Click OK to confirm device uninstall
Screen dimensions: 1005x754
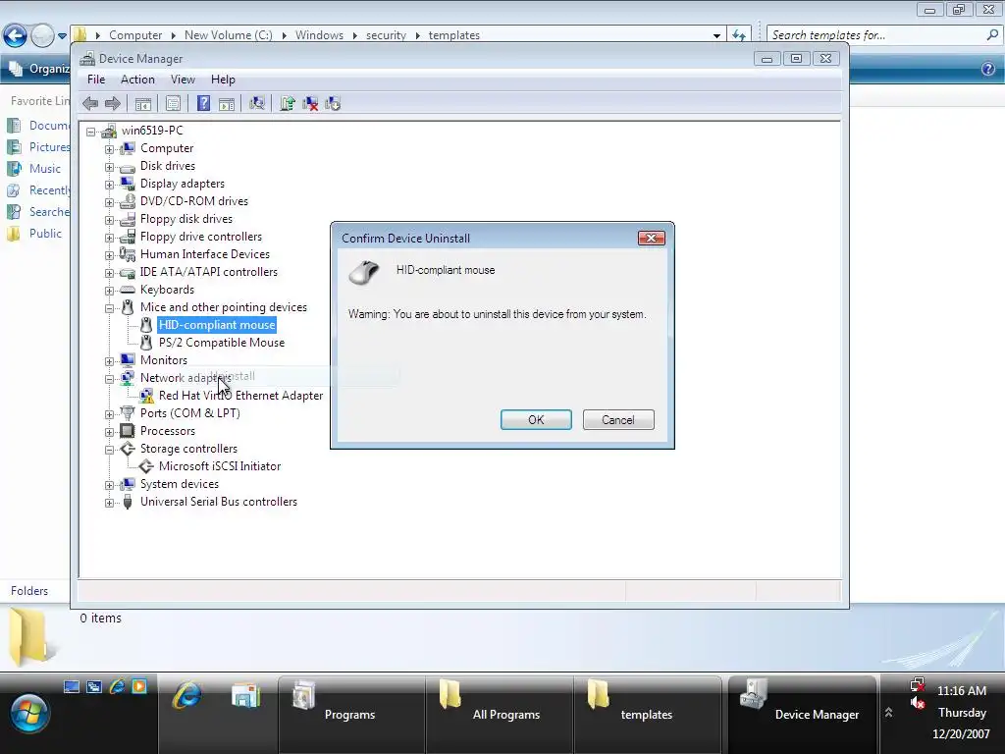(536, 420)
